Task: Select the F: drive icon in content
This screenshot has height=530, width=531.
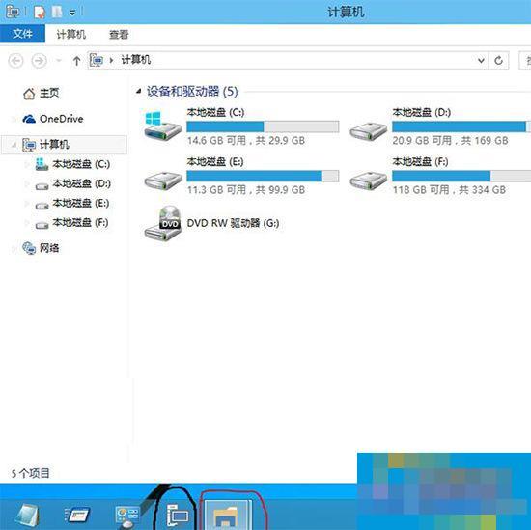Action: [369, 181]
